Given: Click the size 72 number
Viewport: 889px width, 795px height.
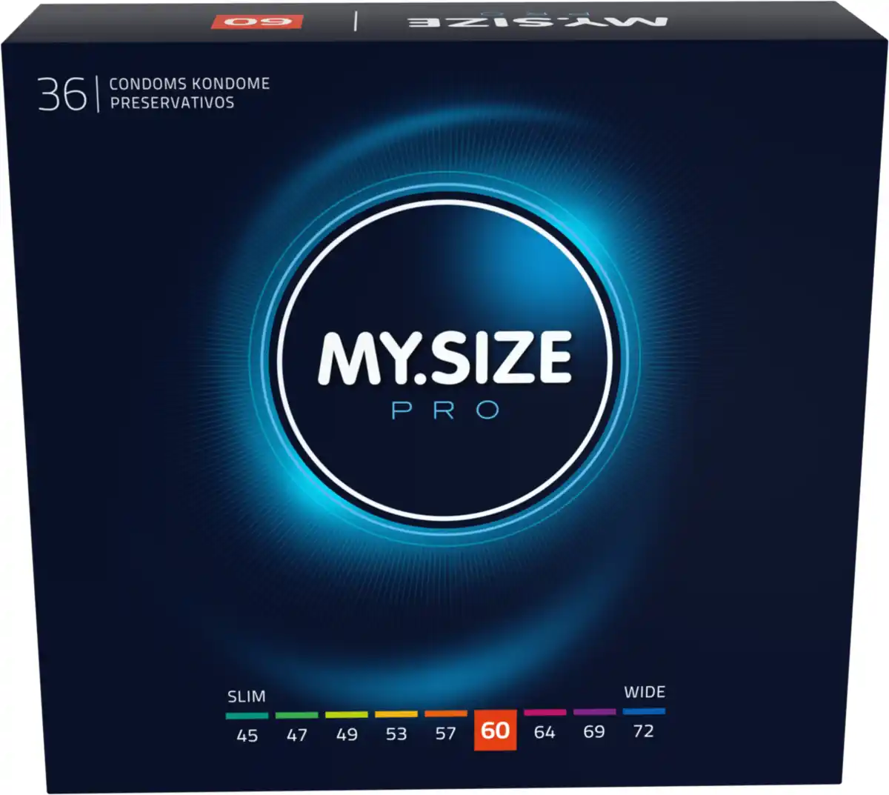Looking at the screenshot, I should (644, 731).
